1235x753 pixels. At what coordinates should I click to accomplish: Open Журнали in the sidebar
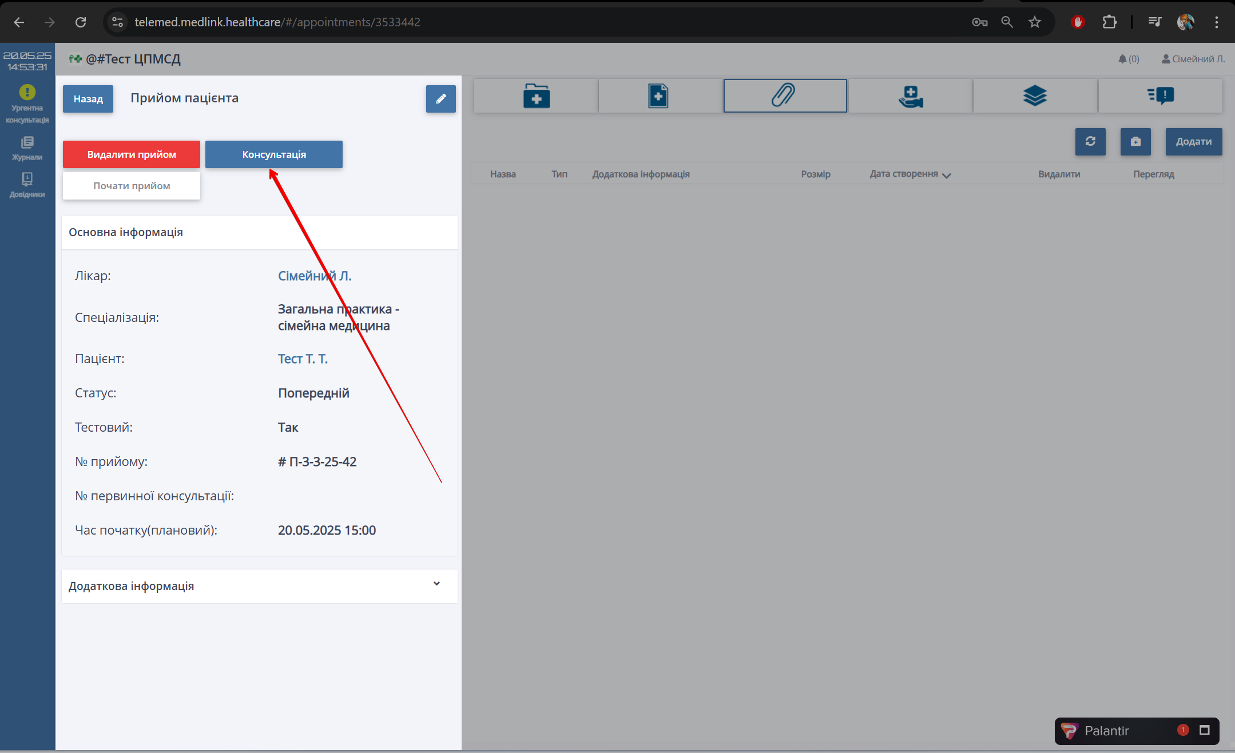27,148
